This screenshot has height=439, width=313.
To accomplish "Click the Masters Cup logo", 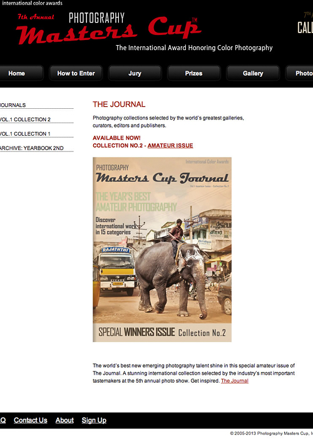I will click(110, 29).
